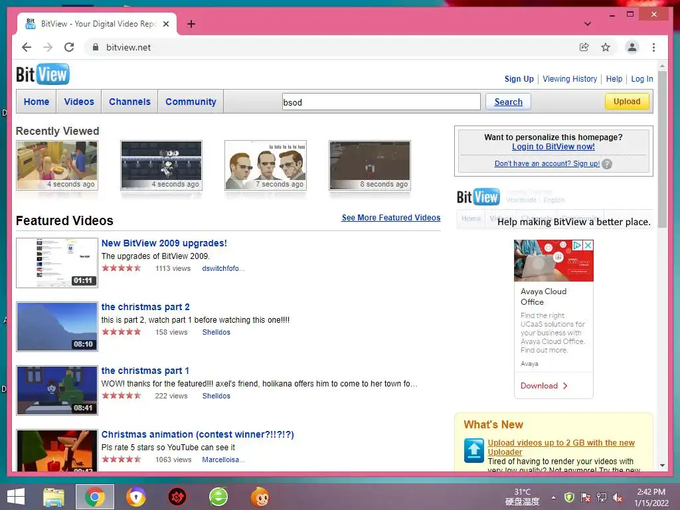Open the Community tab

tap(191, 102)
